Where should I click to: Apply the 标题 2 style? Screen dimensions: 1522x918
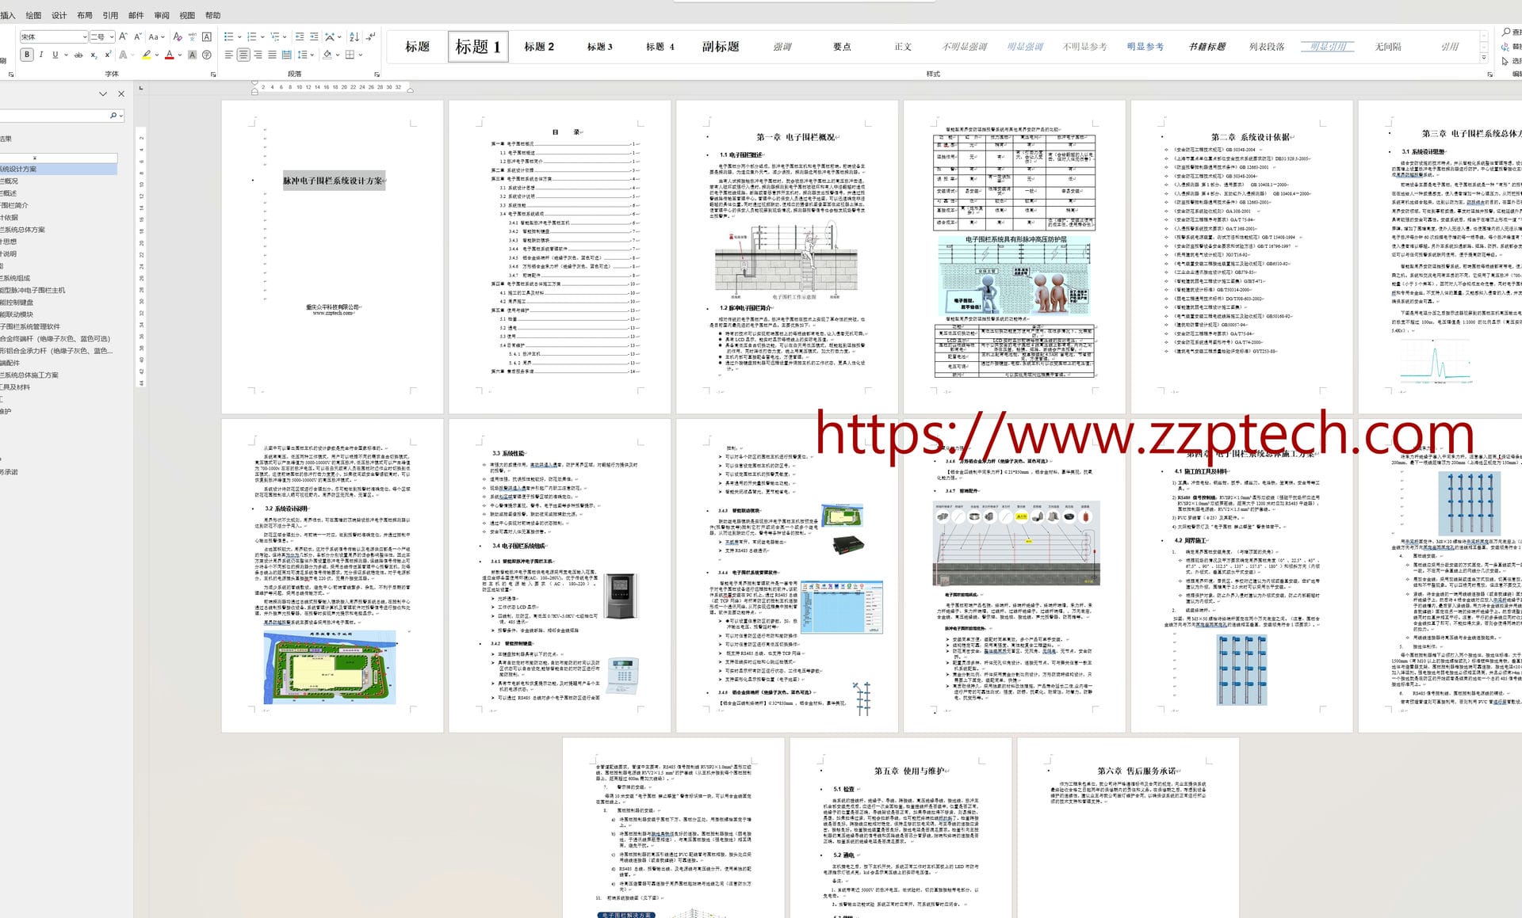pyautogui.click(x=539, y=47)
